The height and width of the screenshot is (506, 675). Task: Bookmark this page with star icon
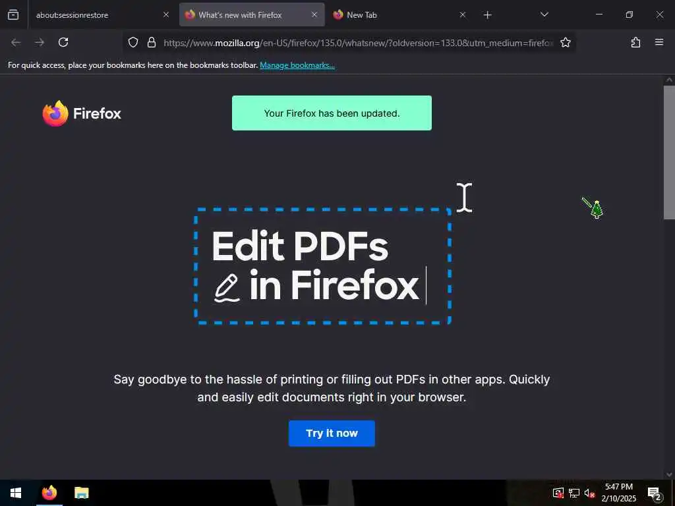(x=565, y=42)
